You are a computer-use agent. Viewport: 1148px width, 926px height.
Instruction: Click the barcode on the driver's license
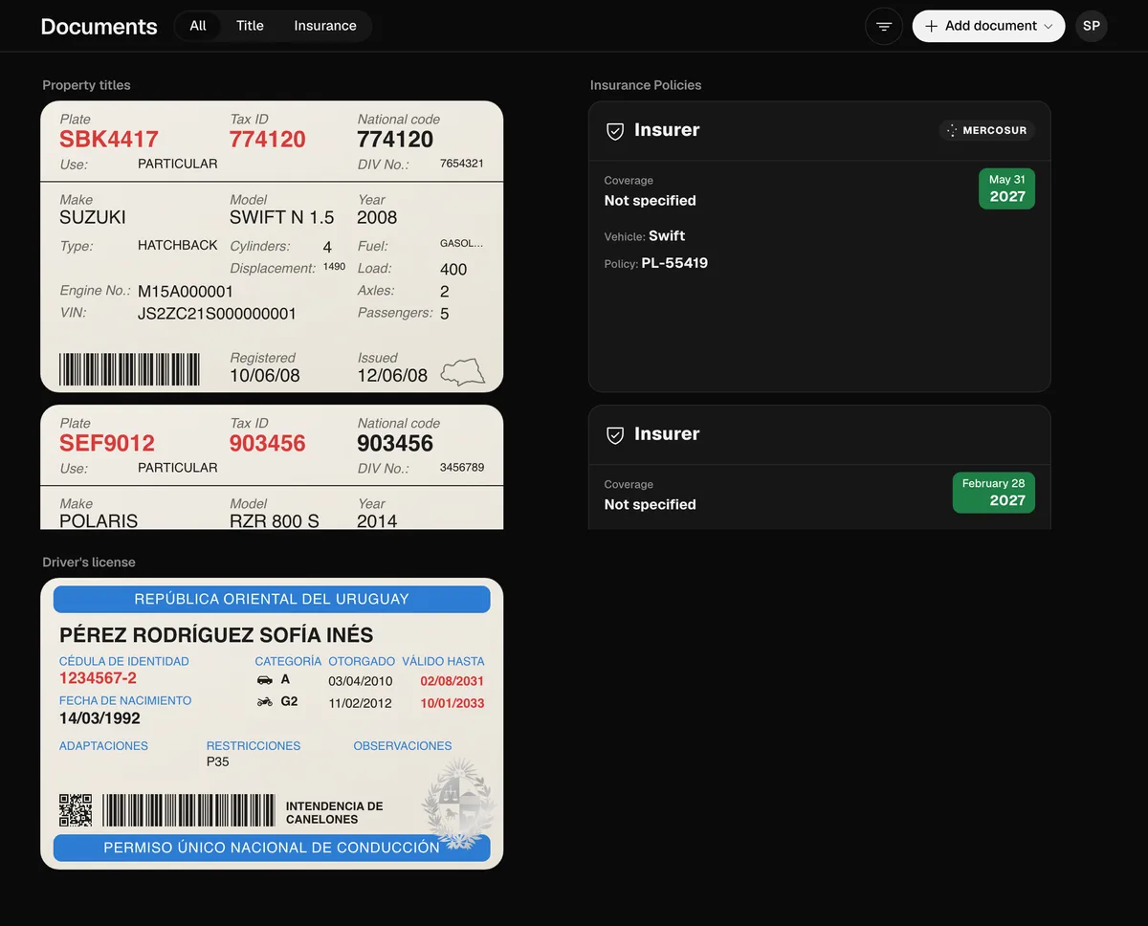(188, 810)
